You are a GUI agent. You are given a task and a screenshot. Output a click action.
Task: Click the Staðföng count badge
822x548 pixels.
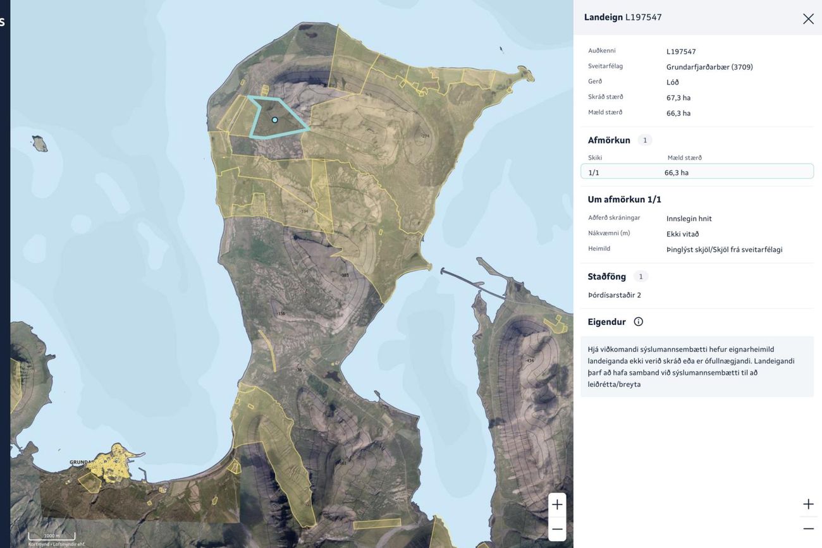click(641, 276)
